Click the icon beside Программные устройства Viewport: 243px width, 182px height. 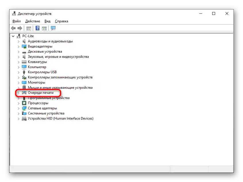tap(24, 98)
